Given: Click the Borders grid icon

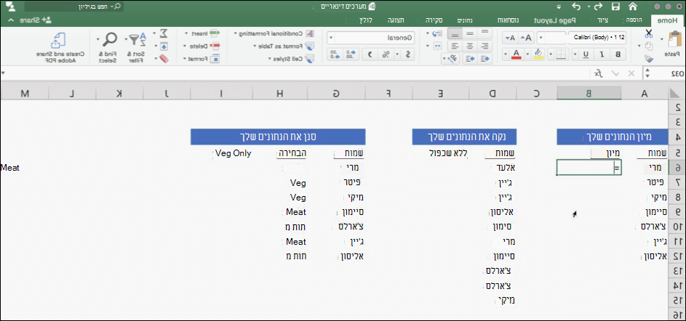Looking at the screenshot, I should pos(562,54).
